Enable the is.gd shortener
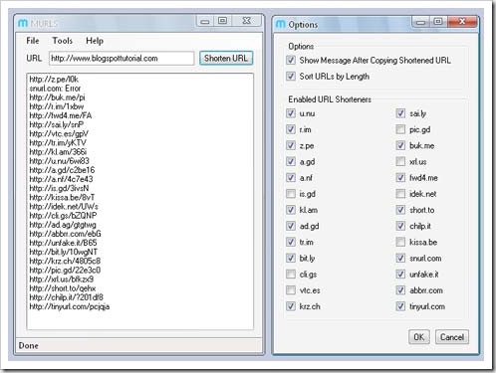The width and height of the screenshot is (496, 373). tap(291, 194)
